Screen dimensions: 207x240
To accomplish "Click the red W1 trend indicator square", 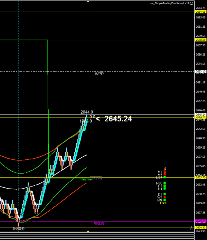I will click(x=165, y=197).
